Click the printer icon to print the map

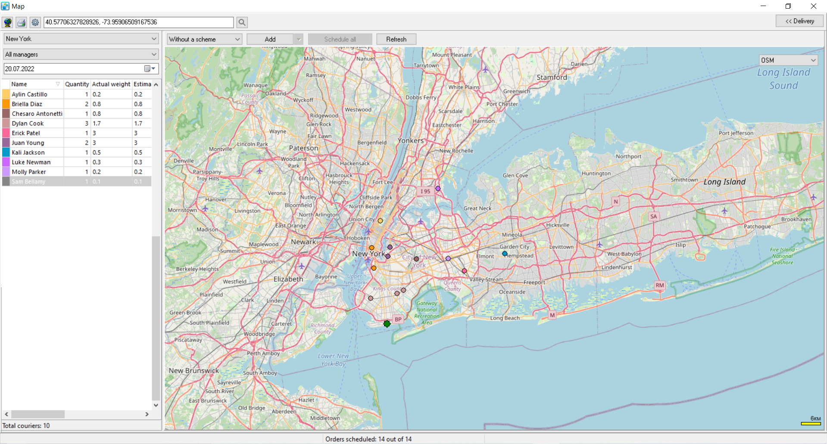point(22,22)
